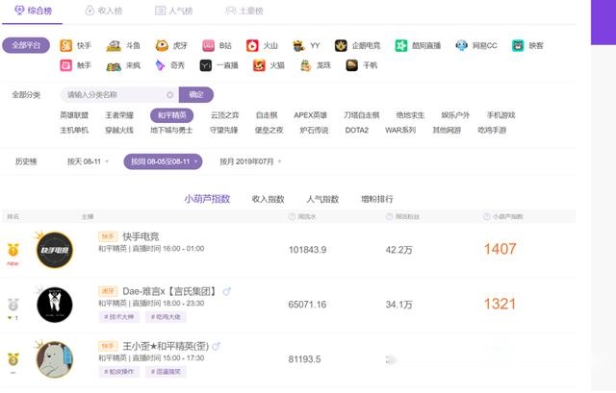Click the gender icon next to 王小歪
616x393 pixels.
[216, 346]
